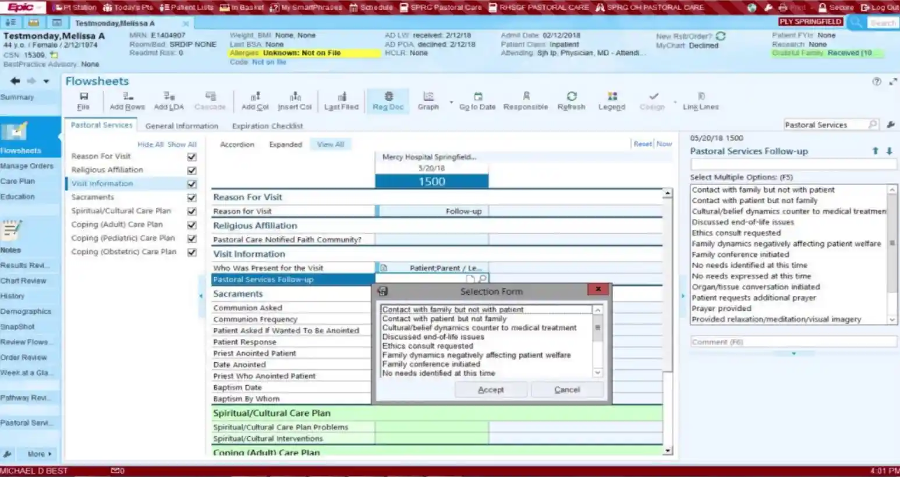
Task: Click the Go to Date icon
Action: click(477, 100)
